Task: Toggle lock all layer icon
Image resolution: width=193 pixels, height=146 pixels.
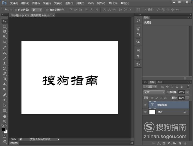Action: (x=165, y=98)
